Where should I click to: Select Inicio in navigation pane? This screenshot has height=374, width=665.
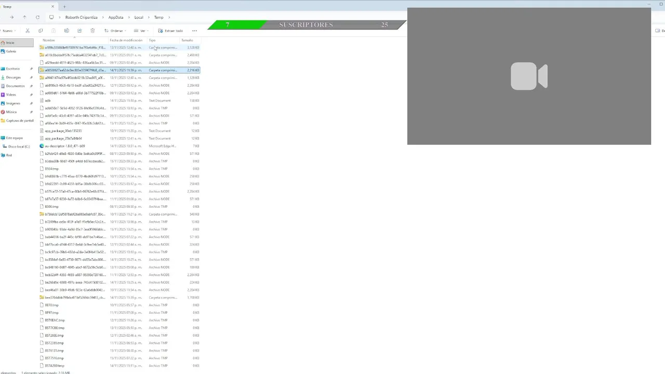coord(17,43)
